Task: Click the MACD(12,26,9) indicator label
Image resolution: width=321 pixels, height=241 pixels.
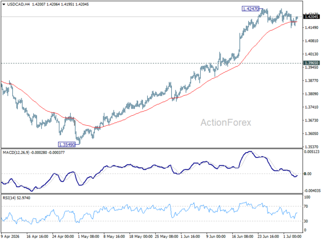Action: [x=16, y=153]
